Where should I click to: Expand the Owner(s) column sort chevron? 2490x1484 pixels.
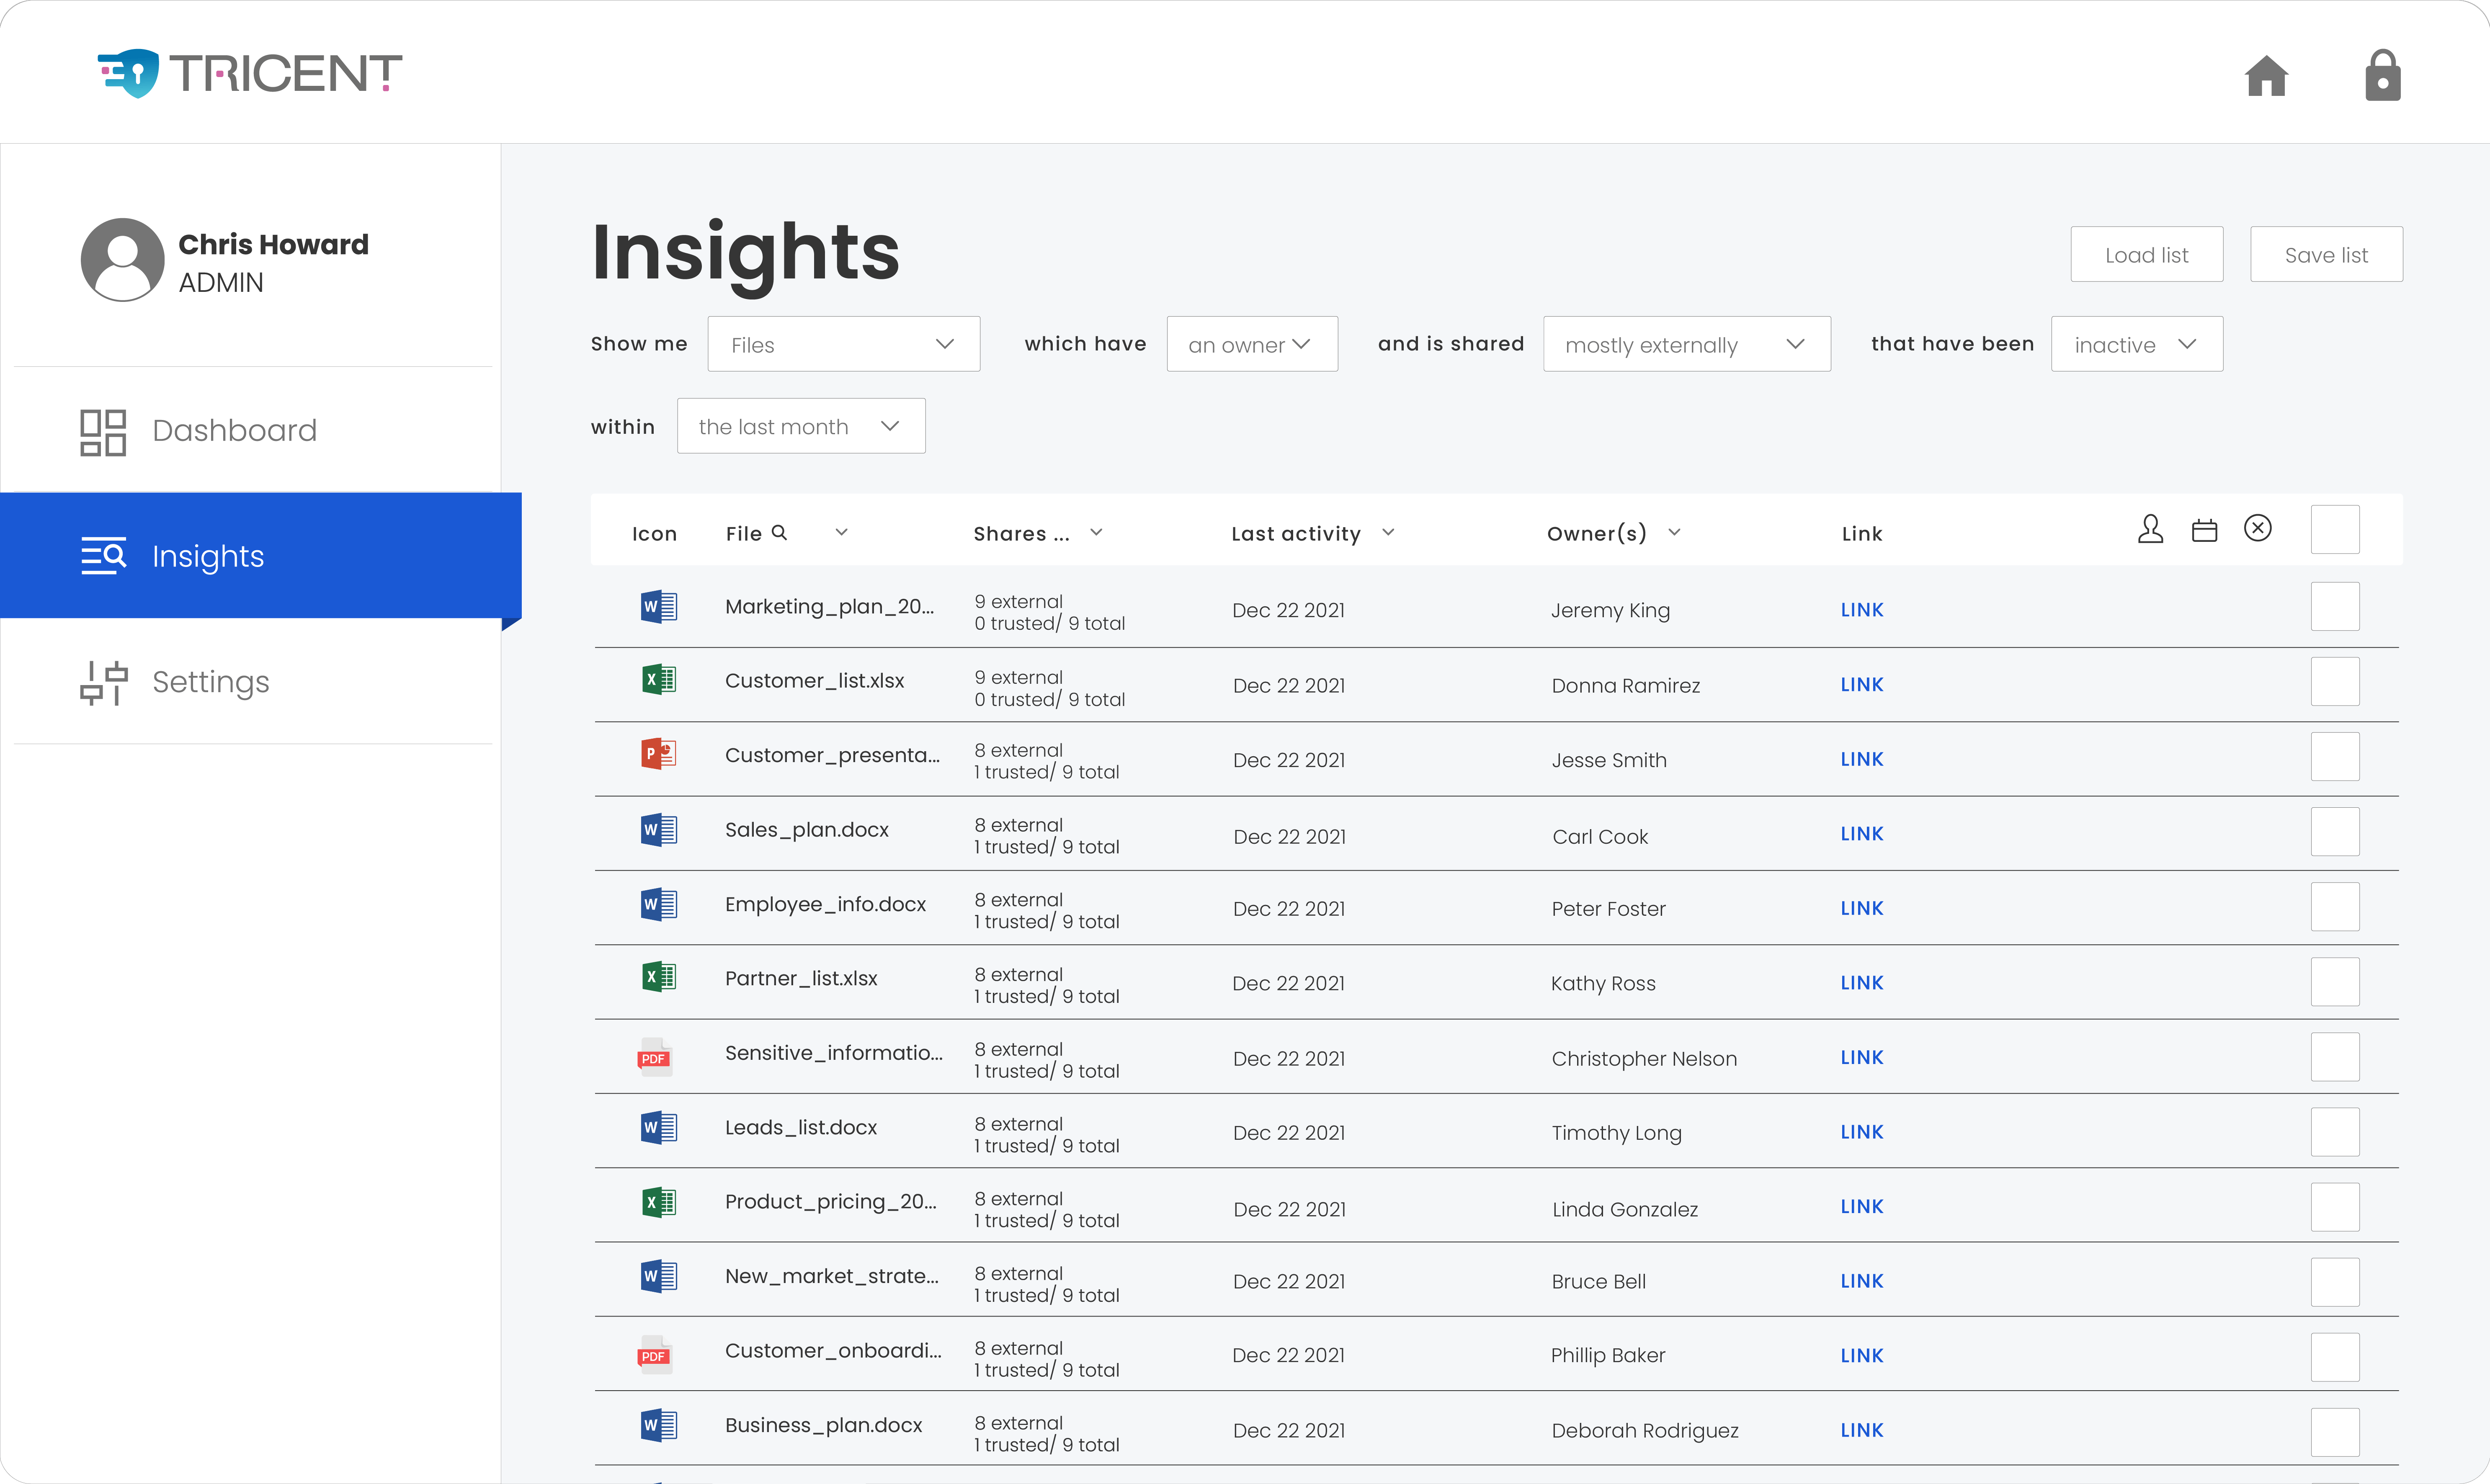[1674, 532]
